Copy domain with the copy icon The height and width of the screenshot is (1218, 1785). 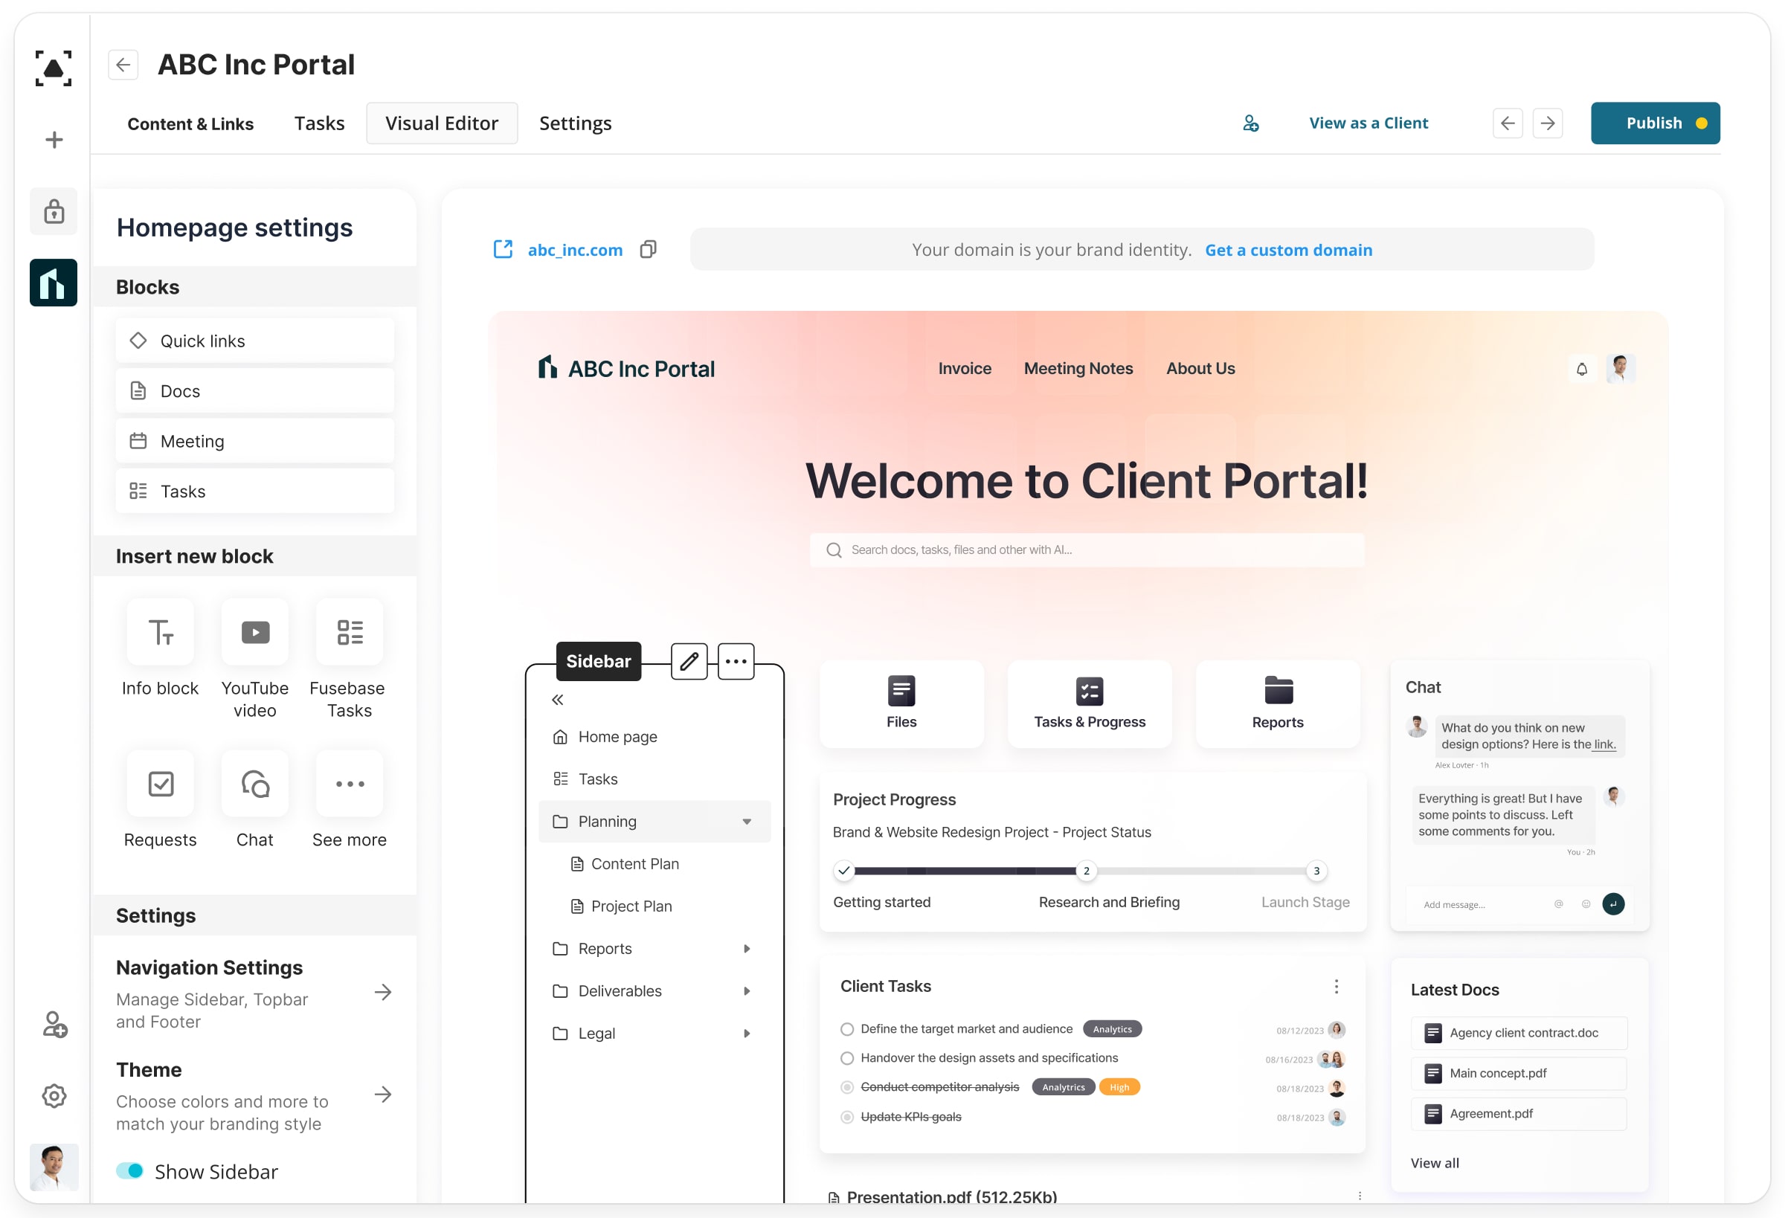tap(649, 249)
